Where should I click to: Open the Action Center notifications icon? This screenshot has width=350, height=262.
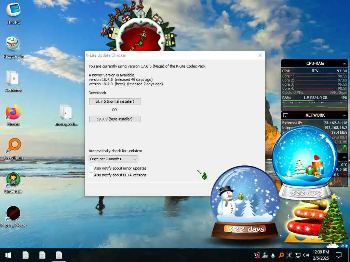(339, 255)
